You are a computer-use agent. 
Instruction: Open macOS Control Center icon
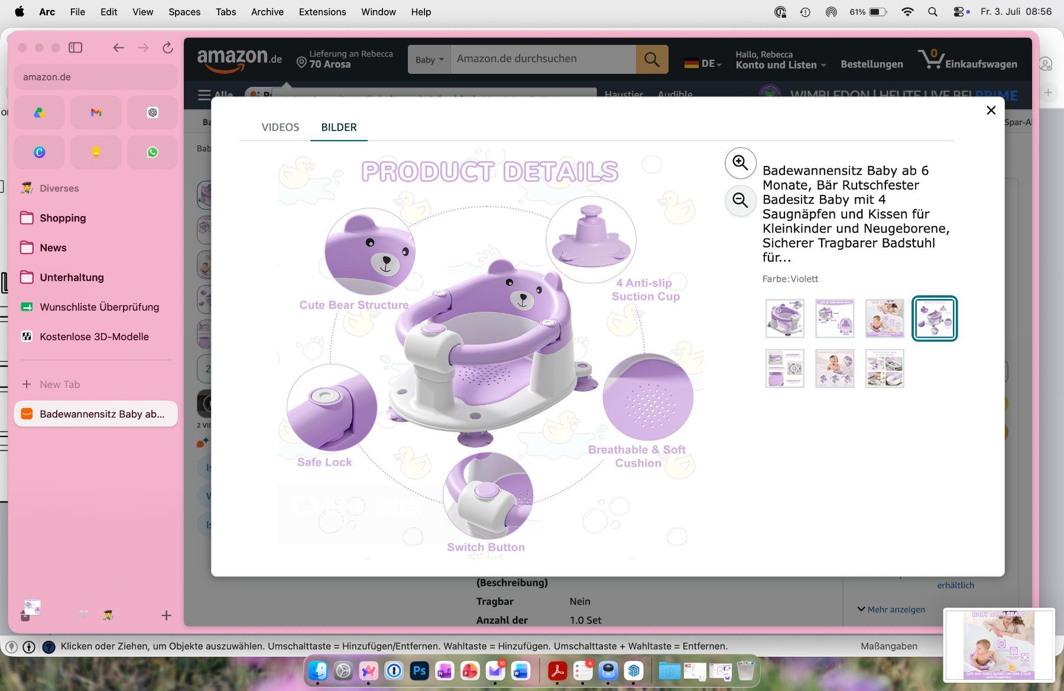pyautogui.click(x=958, y=12)
